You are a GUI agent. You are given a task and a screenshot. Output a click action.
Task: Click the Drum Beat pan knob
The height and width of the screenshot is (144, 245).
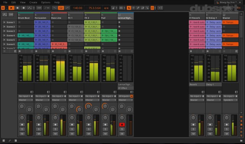pyautogui.click(x=22, y=118)
